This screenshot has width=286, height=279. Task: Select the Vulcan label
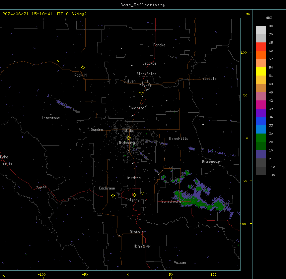[x=180, y=262]
